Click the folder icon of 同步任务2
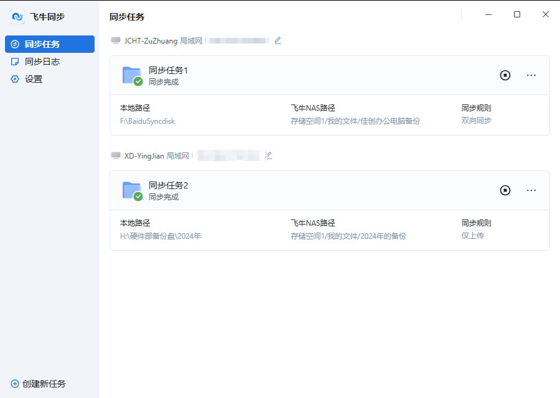Image resolution: width=560 pixels, height=398 pixels. tap(133, 191)
